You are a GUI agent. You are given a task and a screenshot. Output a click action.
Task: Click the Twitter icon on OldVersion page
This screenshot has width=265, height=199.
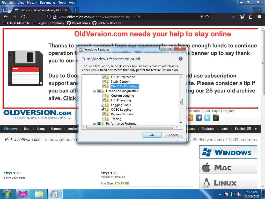click(x=207, y=118)
